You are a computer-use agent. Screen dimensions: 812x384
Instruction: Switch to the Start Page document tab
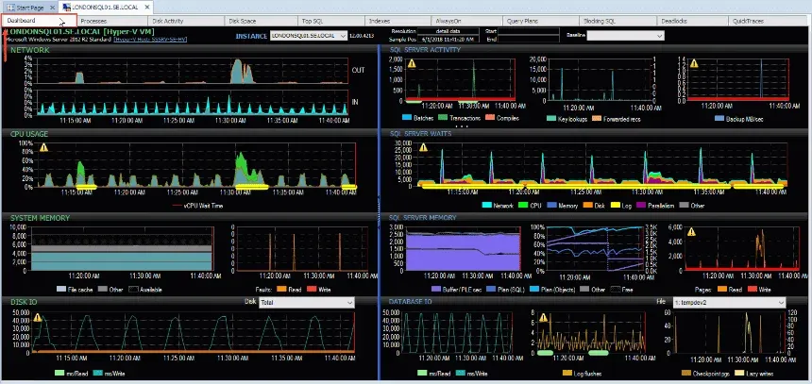point(30,8)
